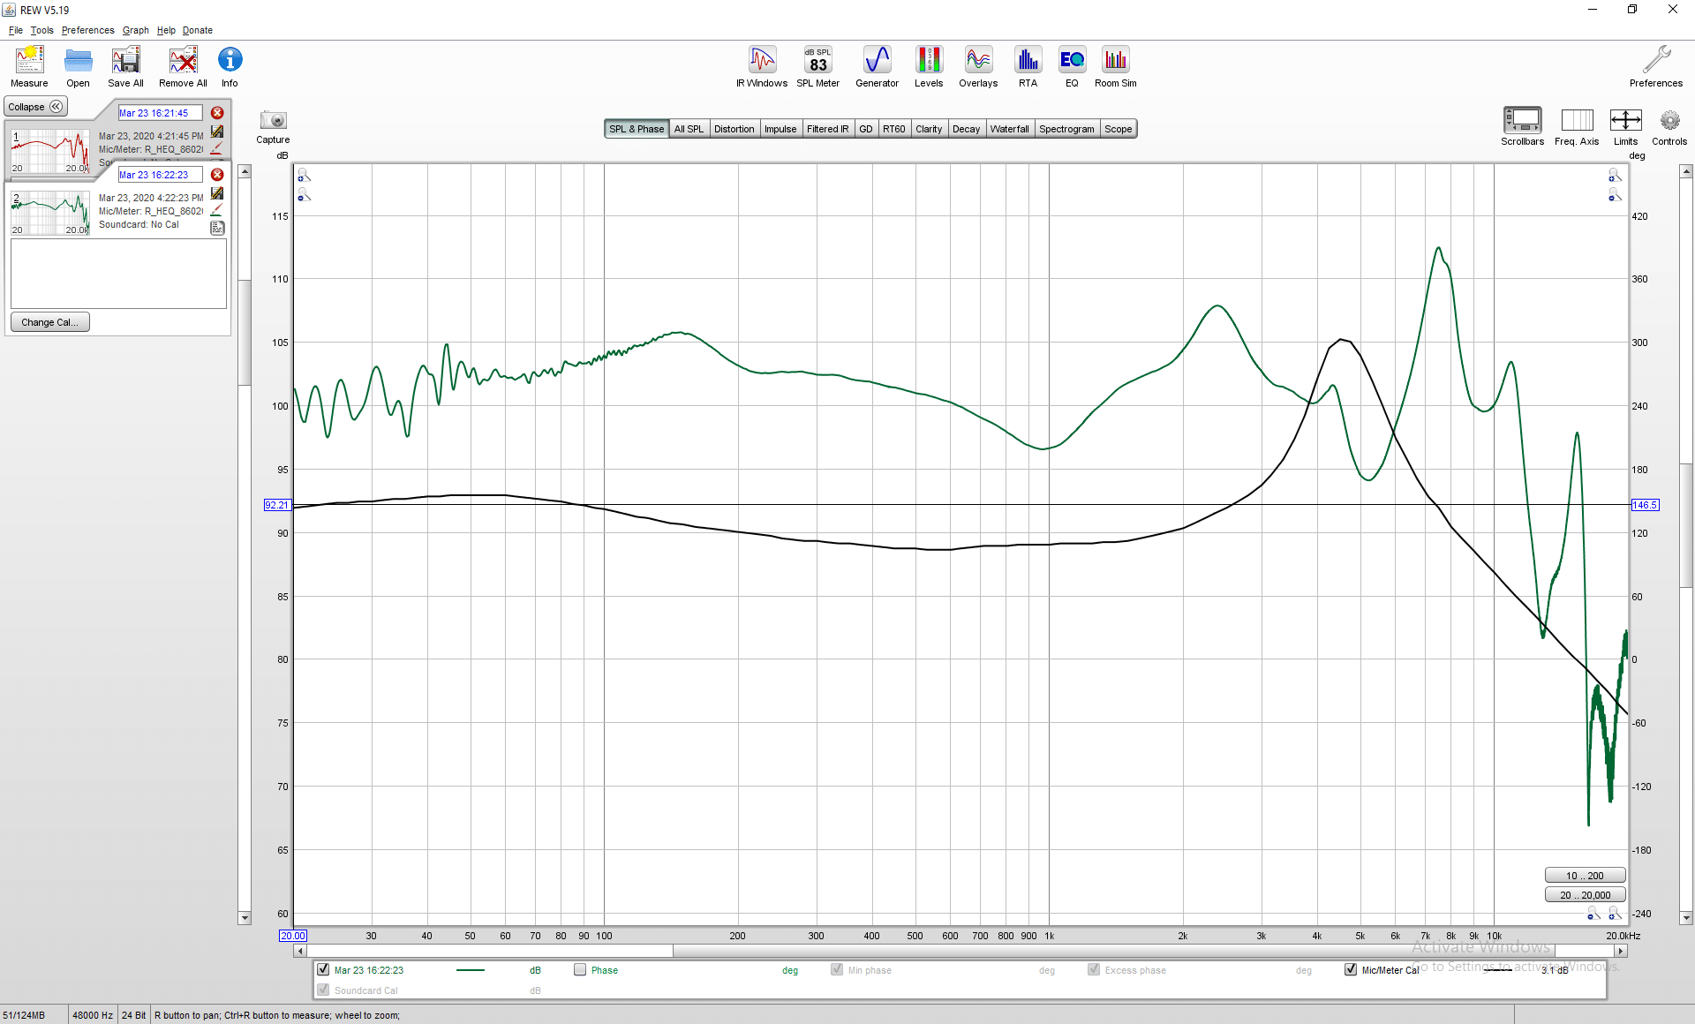Open the Preferences menu

[x=88, y=30]
